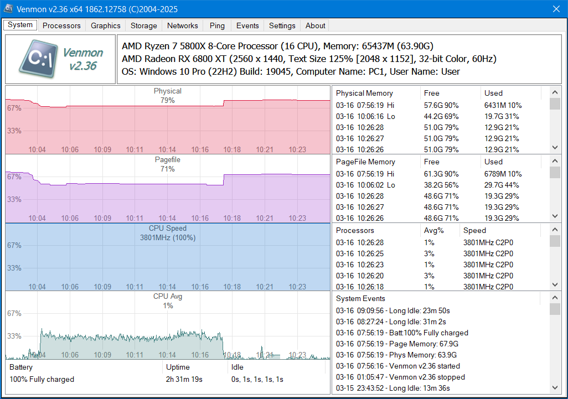Click the up arrow of PageFile Memory list scrollbar
The image size is (568, 399).
tap(555, 160)
